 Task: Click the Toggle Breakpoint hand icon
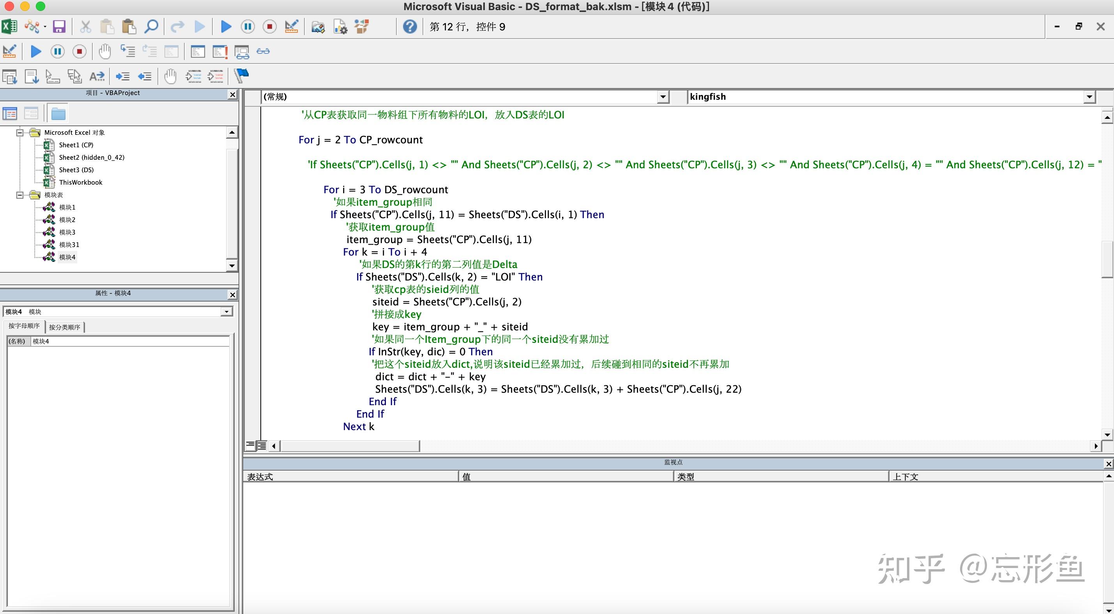[x=104, y=51]
